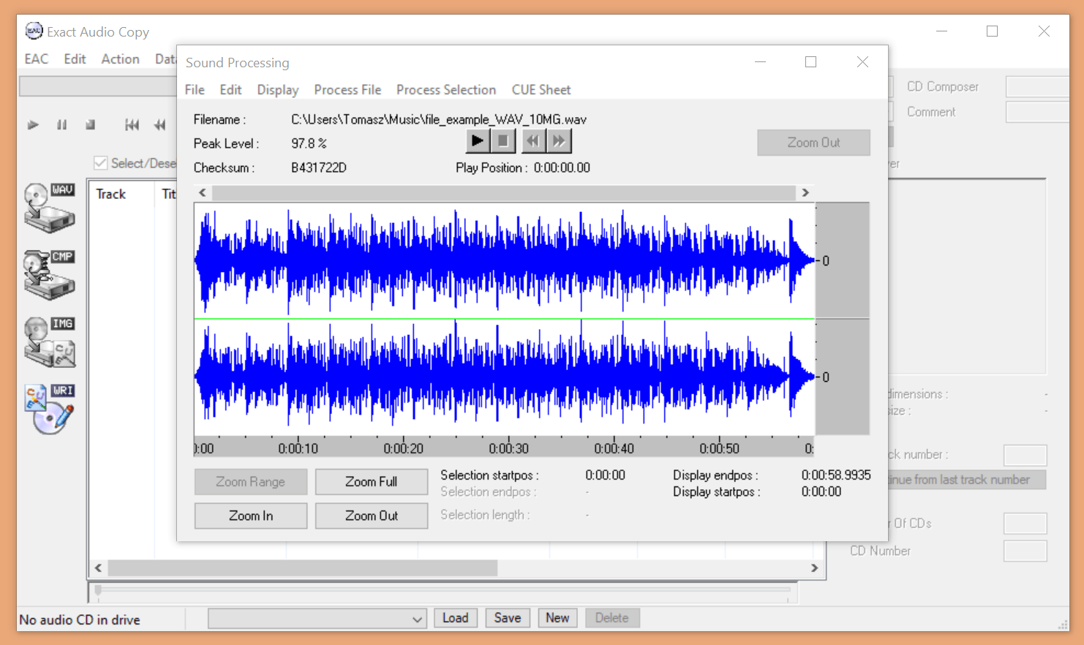Maximize the Sound Processing window

coord(810,62)
